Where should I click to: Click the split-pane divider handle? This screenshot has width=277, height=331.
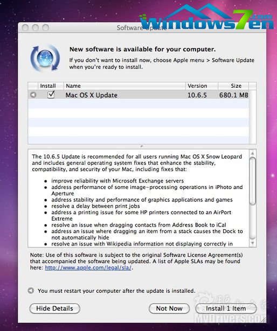click(142, 146)
